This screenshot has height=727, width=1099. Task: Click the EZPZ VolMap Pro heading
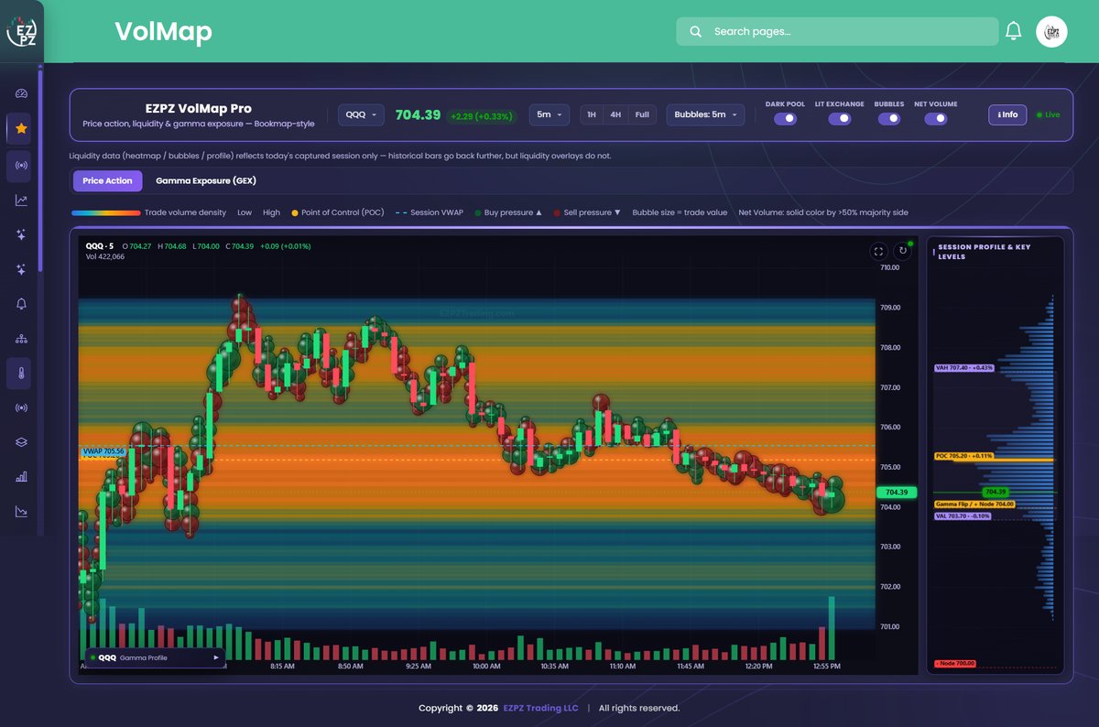point(199,108)
